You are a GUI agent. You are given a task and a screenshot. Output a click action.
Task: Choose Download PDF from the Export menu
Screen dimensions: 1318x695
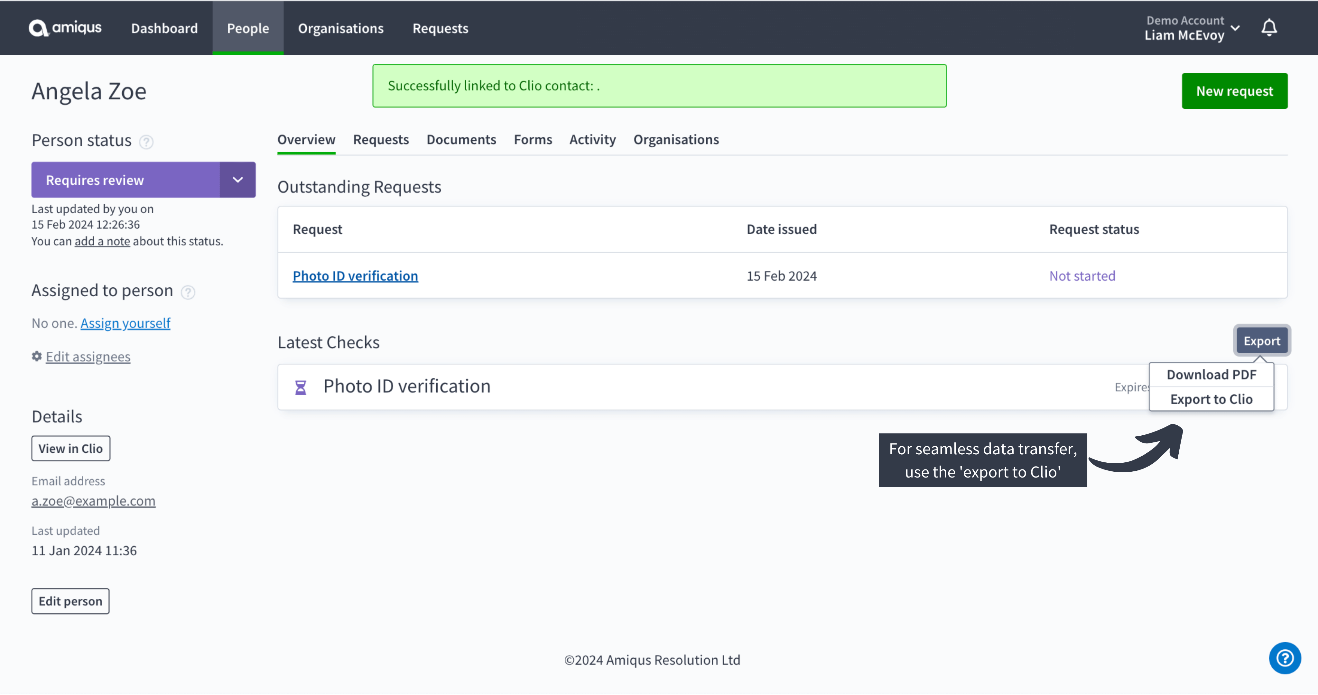1211,375
